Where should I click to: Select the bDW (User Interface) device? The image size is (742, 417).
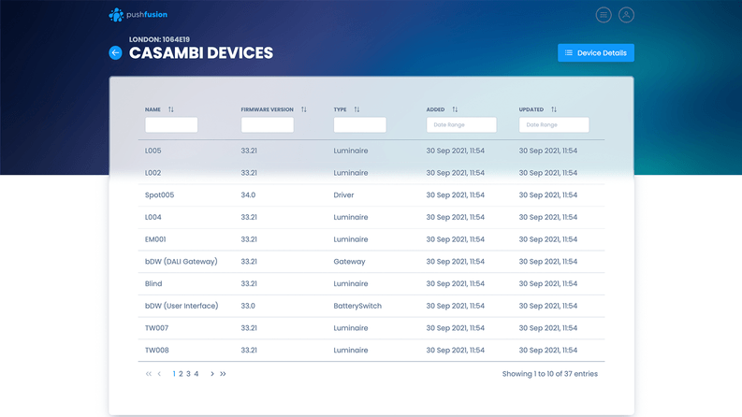[x=182, y=306]
